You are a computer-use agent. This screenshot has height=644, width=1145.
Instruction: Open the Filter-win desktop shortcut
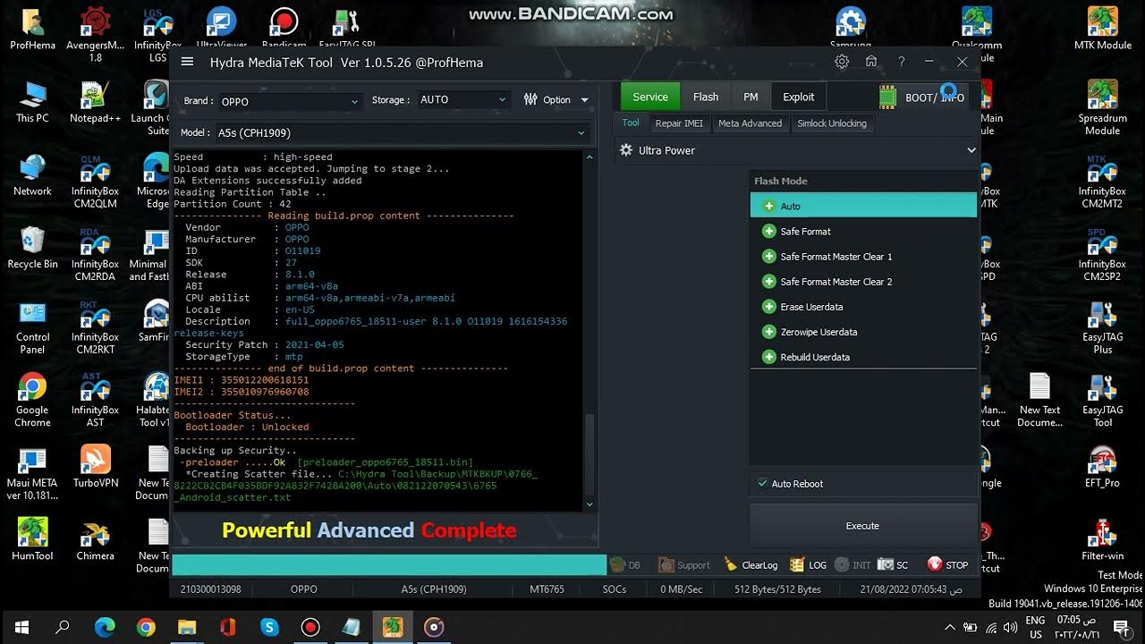pos(1102,539)
